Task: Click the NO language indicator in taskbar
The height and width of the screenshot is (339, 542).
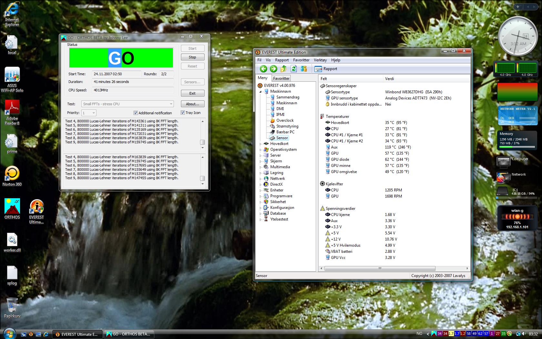Action: pyautogui.click(x=419, y=334)
